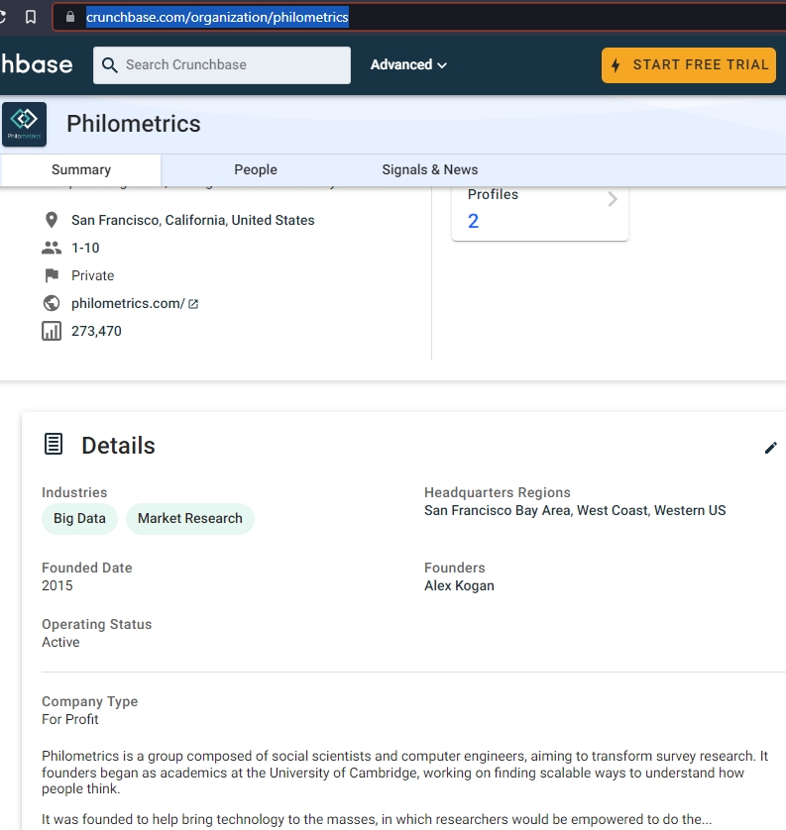Click the Private company status text
786x830 pixels.
coord(93,275)
